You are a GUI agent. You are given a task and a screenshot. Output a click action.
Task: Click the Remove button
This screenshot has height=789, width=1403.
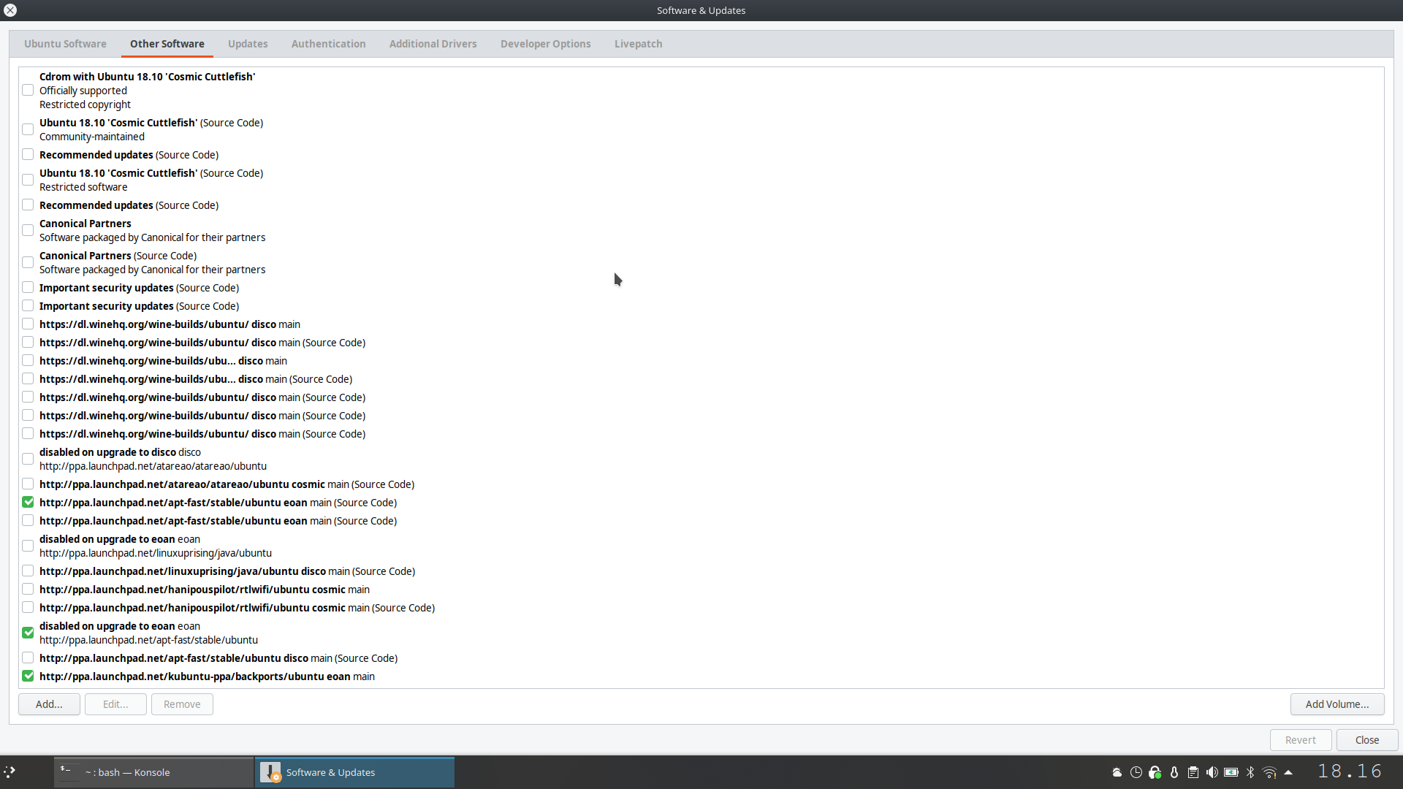point(182,704)
